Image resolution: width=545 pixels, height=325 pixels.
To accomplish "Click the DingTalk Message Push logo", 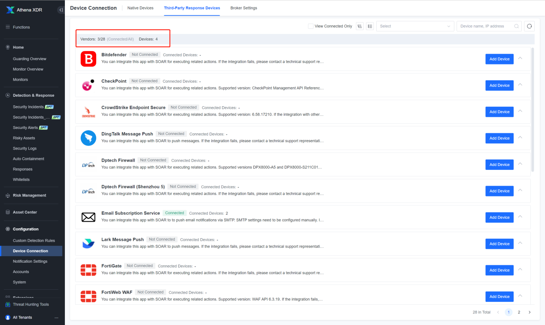I will tap(88, 138).
